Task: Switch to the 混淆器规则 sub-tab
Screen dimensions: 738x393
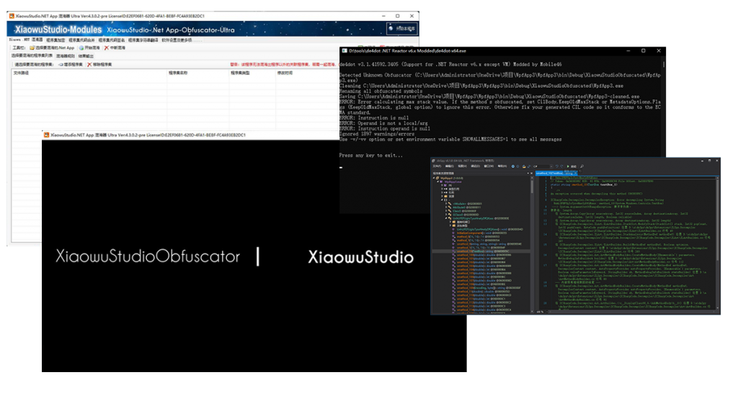Action: pos(66,56)
